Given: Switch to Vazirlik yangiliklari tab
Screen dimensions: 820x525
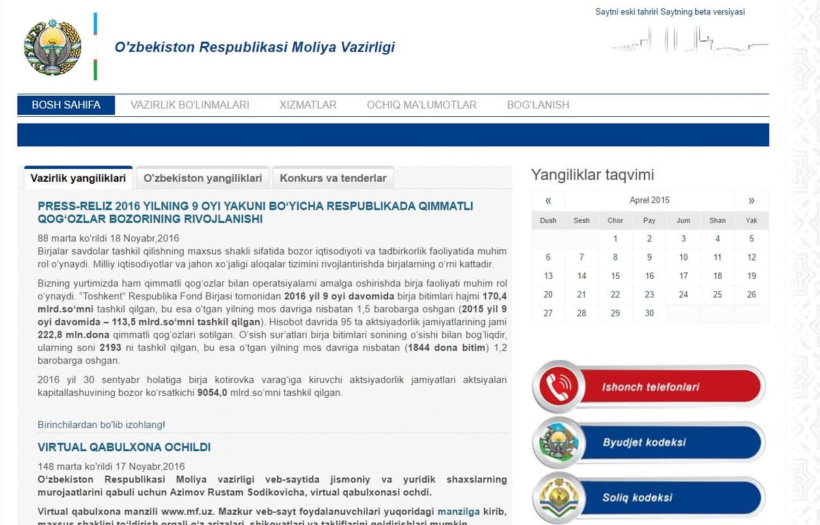Looking at the screenshot, I should coord(78,178).
